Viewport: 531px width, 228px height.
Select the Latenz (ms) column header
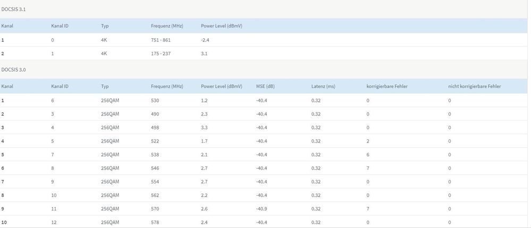click(x=323, y=86)
